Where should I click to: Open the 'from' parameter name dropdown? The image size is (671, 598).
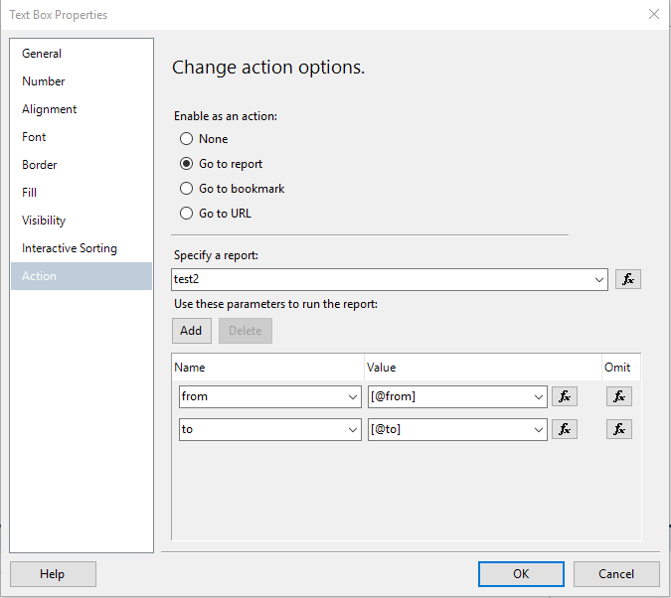pyautogui.click(x=354, y=397)
